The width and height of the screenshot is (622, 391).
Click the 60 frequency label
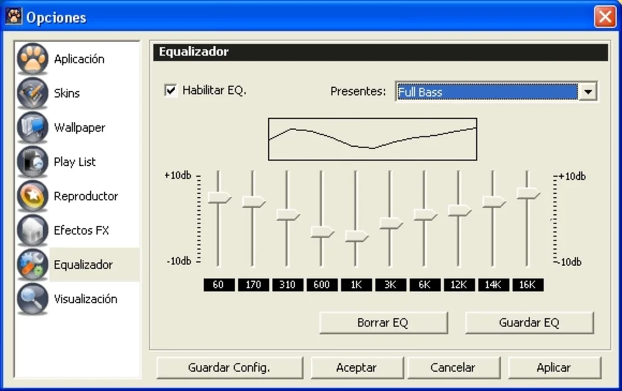[x=219, y=285]
